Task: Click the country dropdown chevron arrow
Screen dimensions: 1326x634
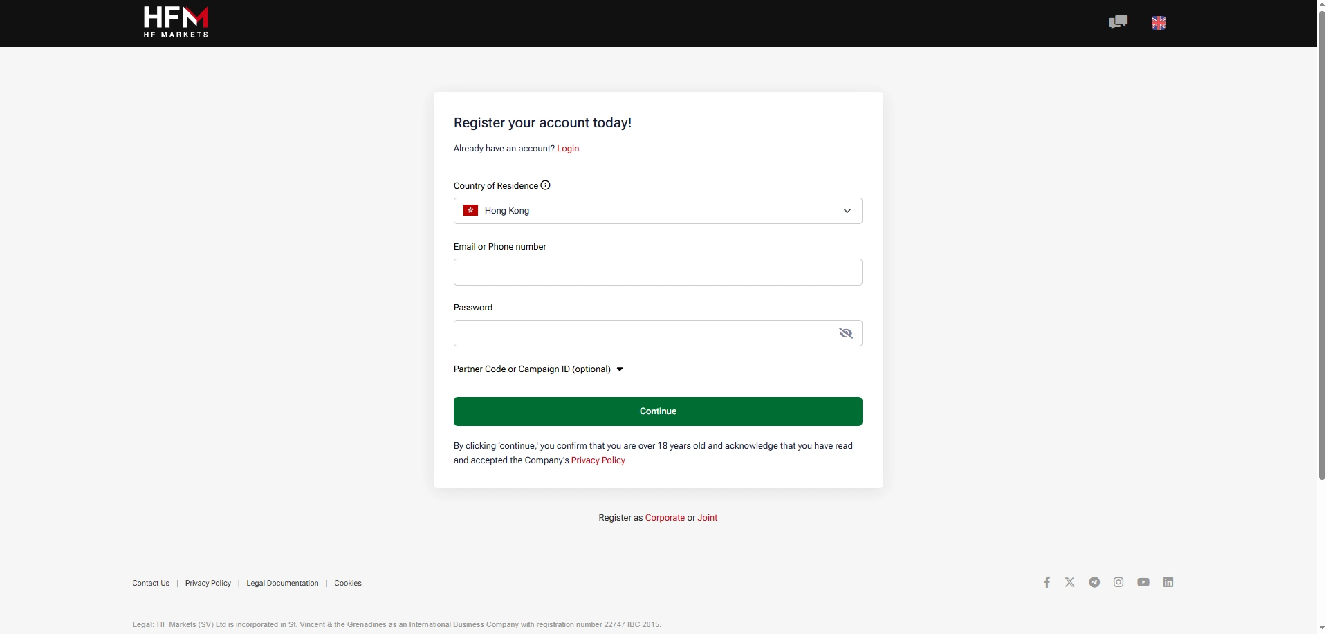Action: [847, 210]
